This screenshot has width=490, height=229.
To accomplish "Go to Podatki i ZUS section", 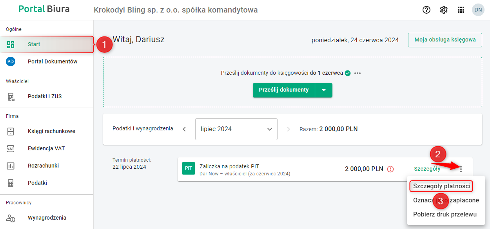I will pos(45,96).
